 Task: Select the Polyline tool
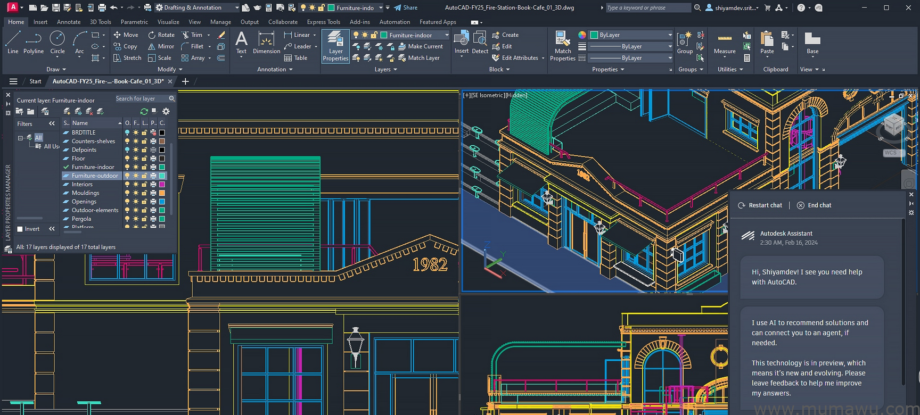point(34,43)
